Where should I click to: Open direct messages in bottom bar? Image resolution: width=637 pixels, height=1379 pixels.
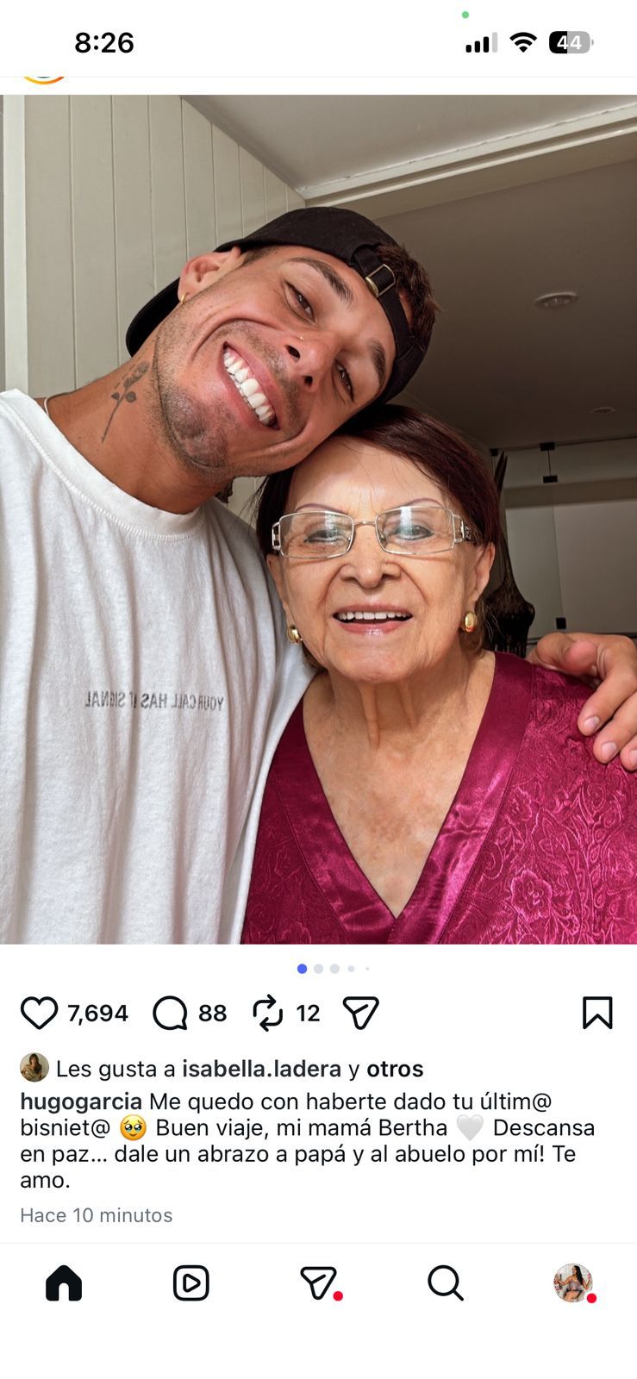coord(319,1283)
